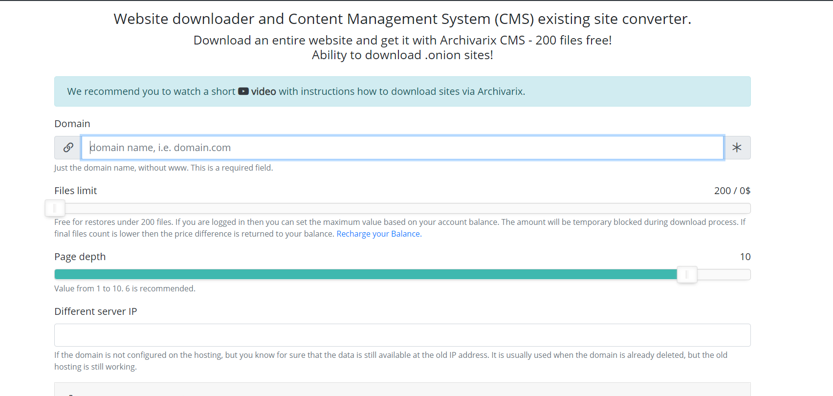
Task: Click the link chain icon beside domain field
Action: click(68, 148)
